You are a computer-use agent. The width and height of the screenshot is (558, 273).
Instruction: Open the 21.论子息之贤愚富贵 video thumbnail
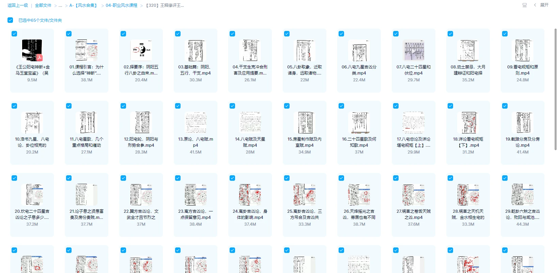click(87, 194)
